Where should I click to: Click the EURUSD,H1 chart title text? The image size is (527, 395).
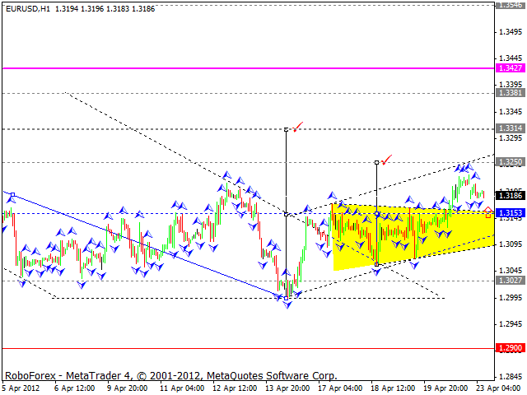pyautogui.click(x=28, y=9)
